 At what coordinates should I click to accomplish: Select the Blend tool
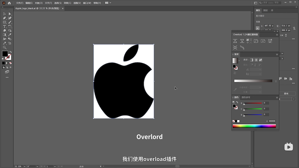(x=10, y=39)
